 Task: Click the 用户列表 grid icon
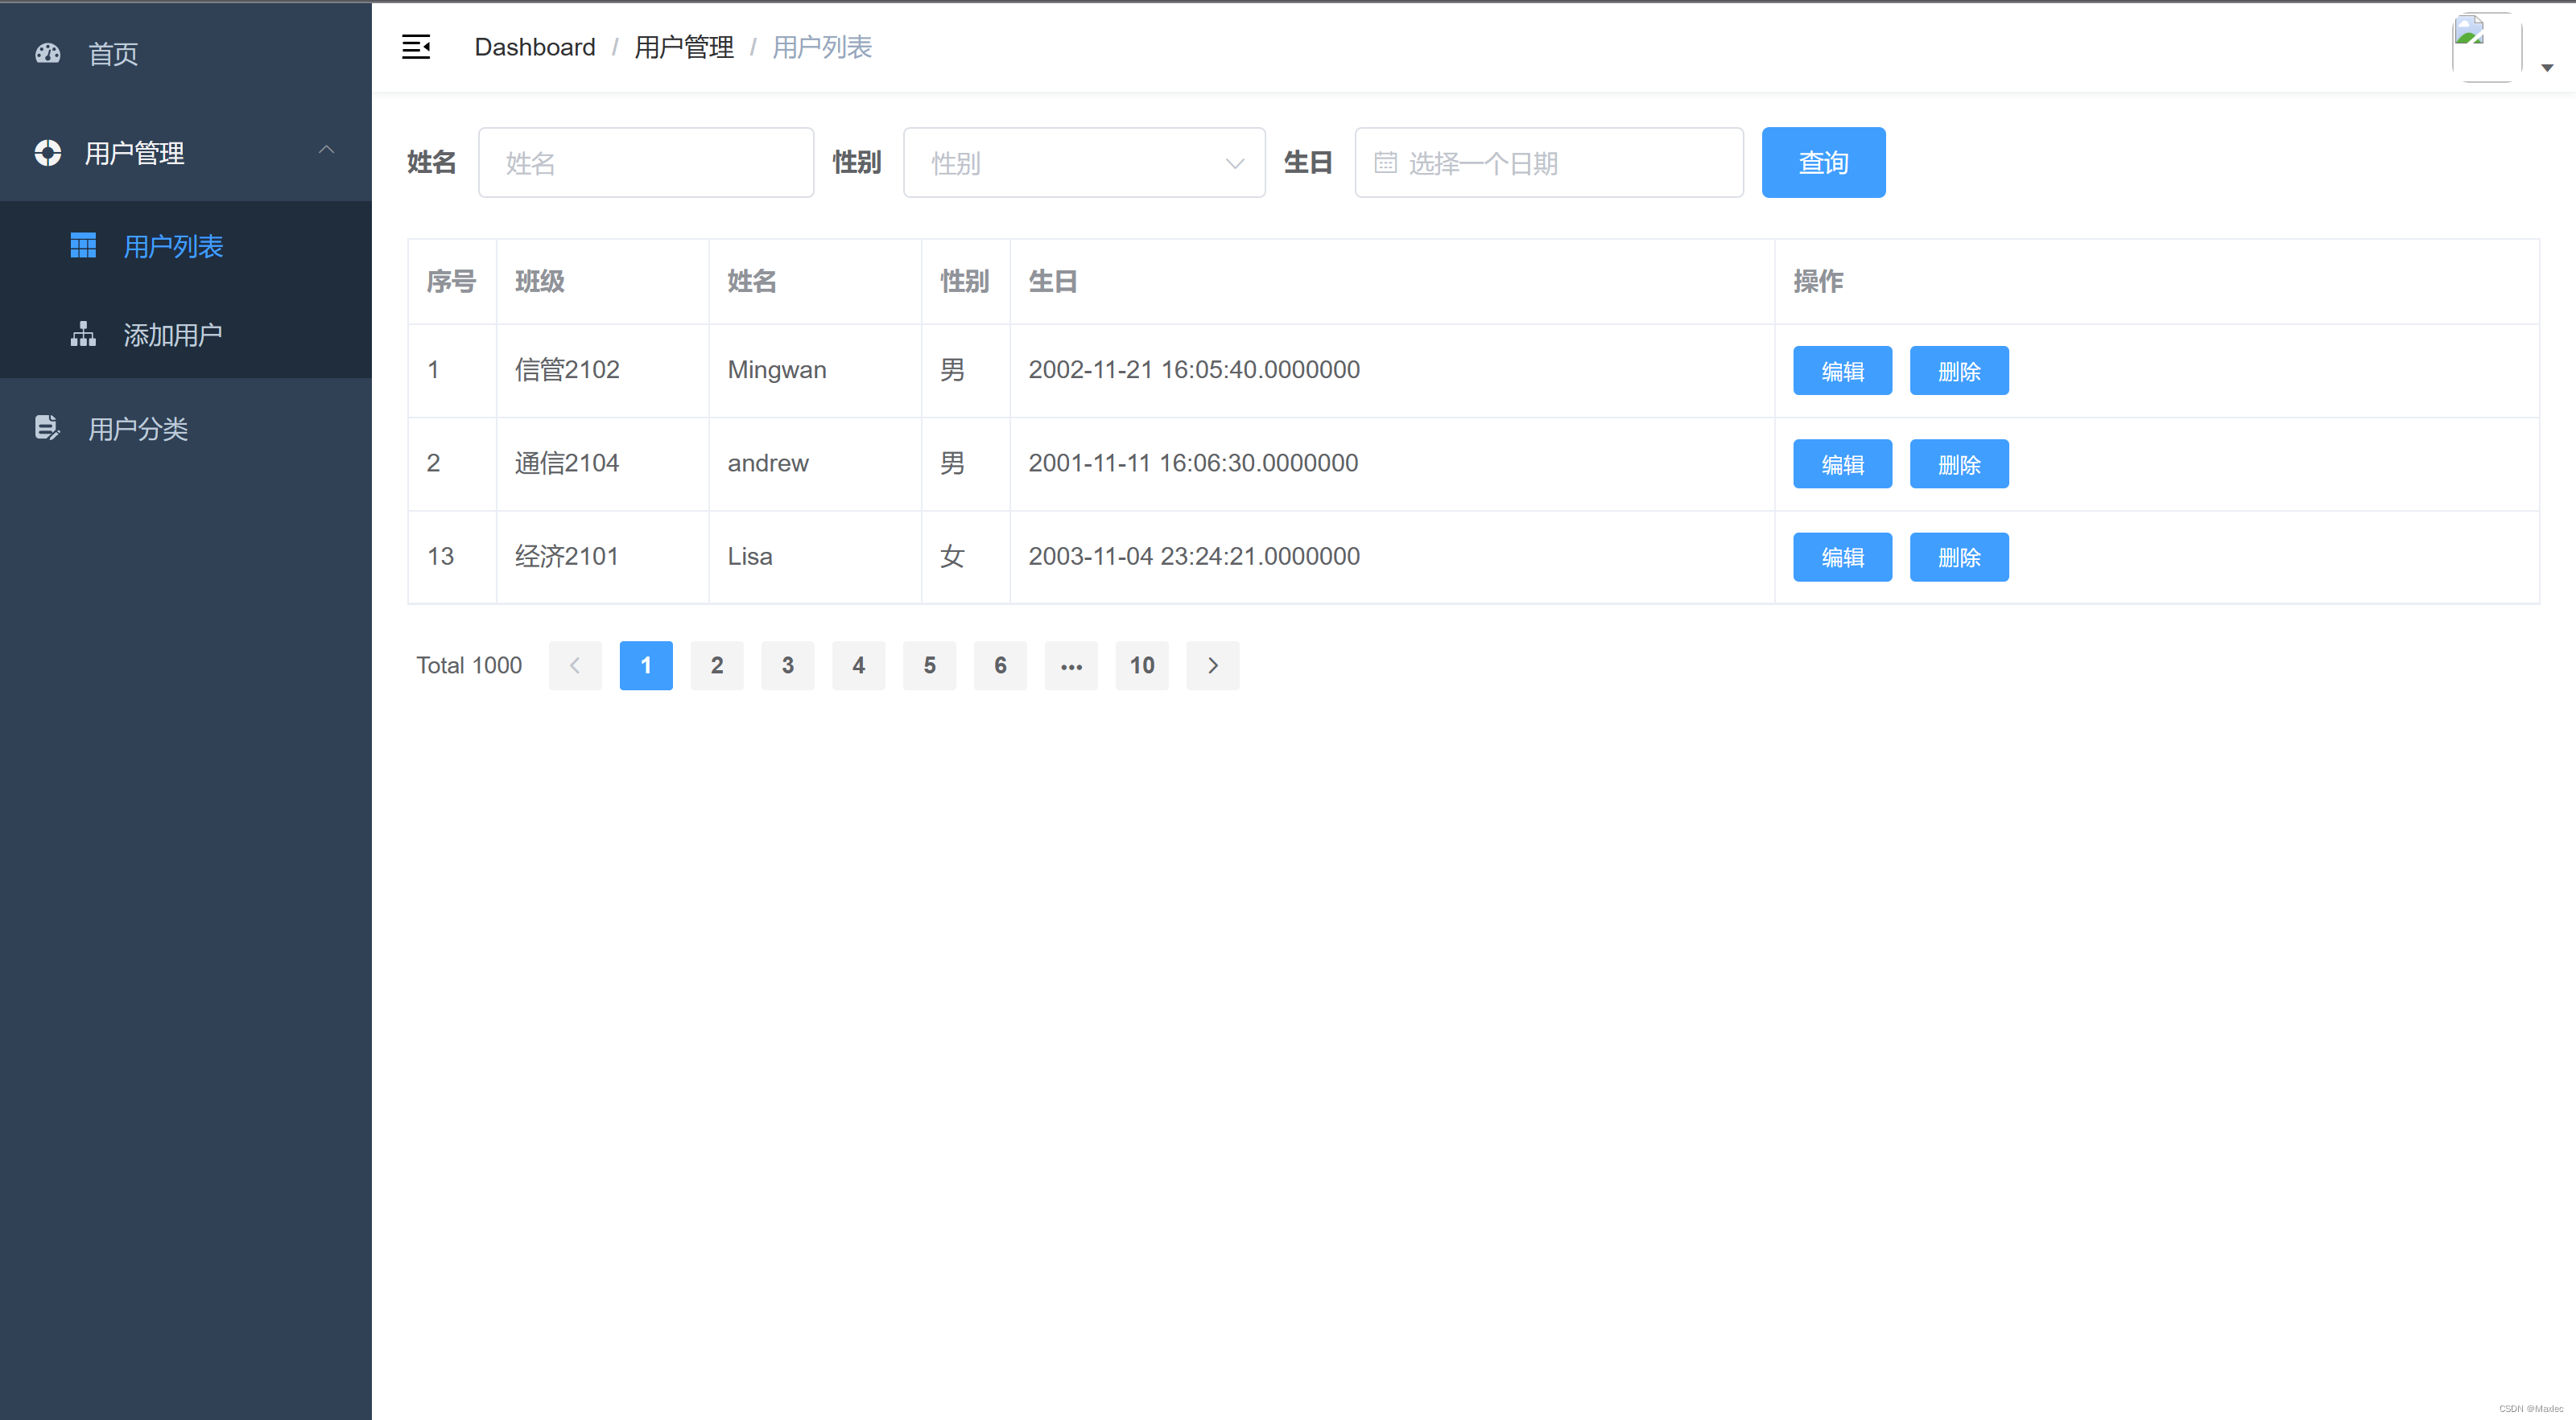(83, 246)
